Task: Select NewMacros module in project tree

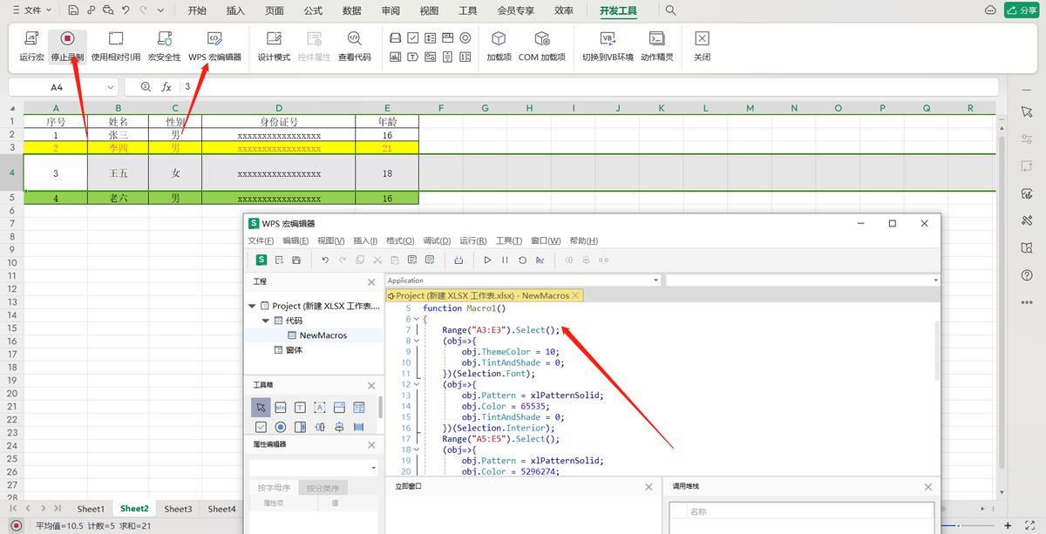Action: click(323, 335)
